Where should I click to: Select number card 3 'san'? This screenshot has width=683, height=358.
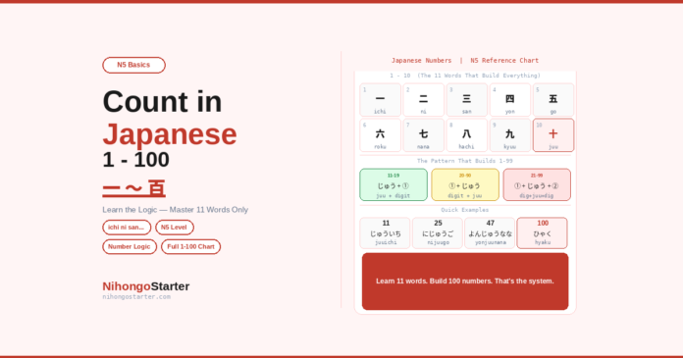[466, 100]
